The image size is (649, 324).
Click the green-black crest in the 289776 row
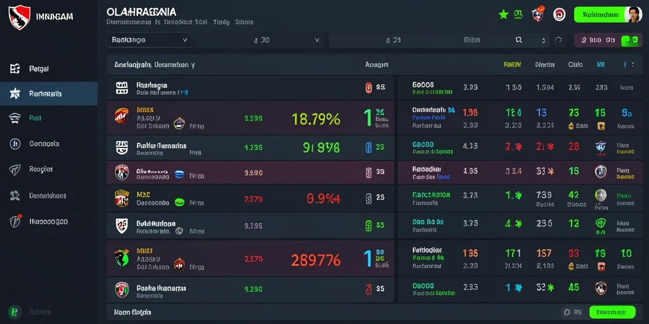coord(122,258)
